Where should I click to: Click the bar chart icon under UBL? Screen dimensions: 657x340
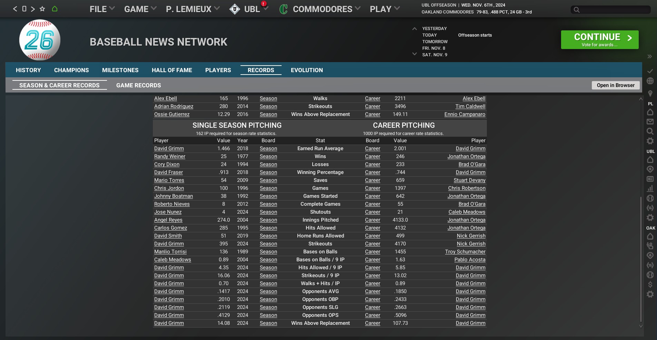[x=650, y=188]
